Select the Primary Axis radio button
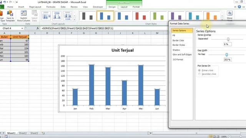 click(x=199, y=71)
